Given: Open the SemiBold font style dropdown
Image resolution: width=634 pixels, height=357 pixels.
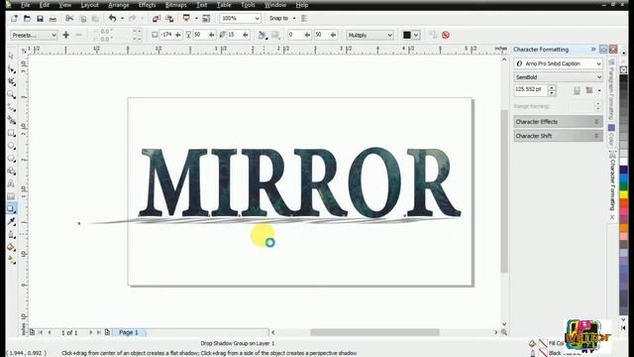Looking at the screenshot, I should coord(559,77).
